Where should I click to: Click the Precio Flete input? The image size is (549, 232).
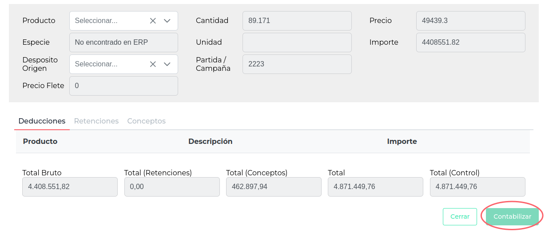tap(123, 86)
